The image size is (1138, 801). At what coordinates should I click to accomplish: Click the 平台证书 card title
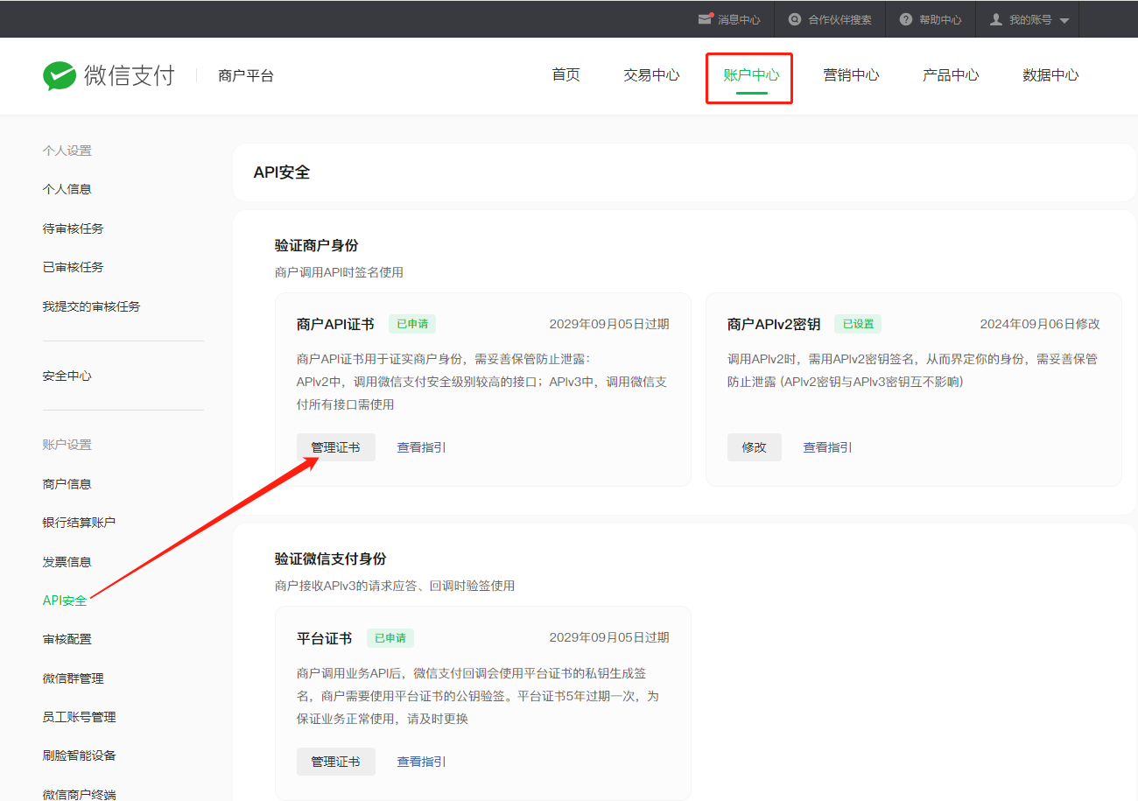325,638
